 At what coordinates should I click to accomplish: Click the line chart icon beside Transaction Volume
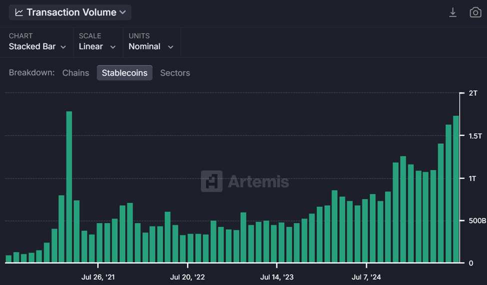[x=19, y=12]
